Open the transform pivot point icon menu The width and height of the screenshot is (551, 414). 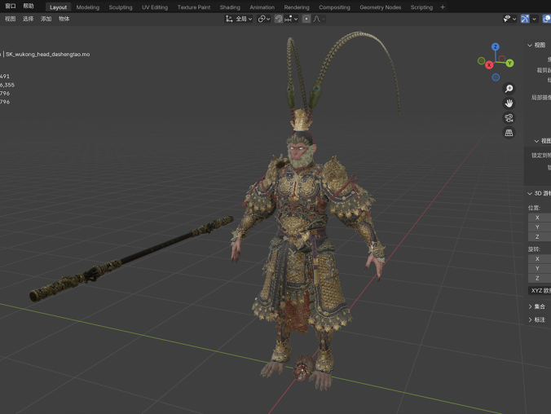[264, 19]
